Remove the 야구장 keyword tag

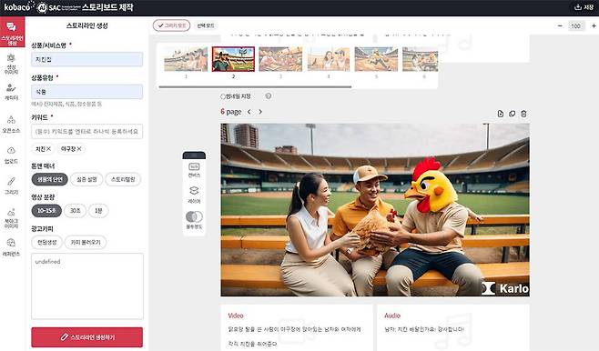point(78,149)
